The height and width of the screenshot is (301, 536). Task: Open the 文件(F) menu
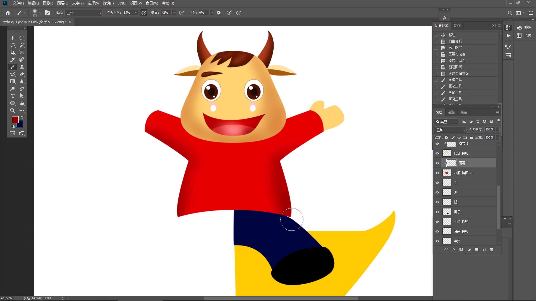[18, 3]
